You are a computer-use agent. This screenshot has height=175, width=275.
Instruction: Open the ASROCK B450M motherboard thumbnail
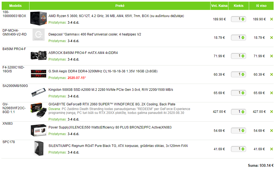pos(38,55)
